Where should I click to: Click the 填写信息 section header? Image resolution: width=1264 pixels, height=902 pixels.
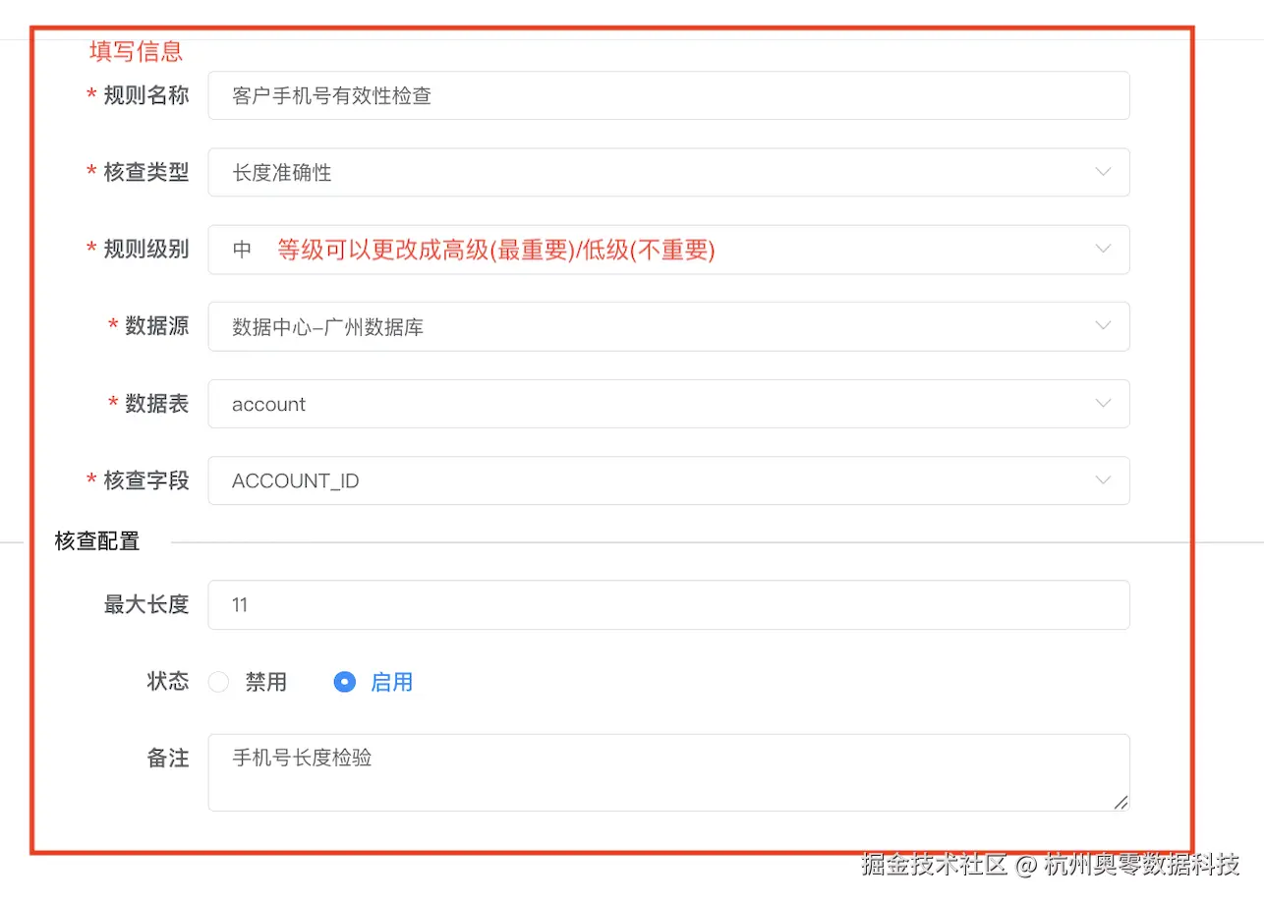tap(135, 51)
